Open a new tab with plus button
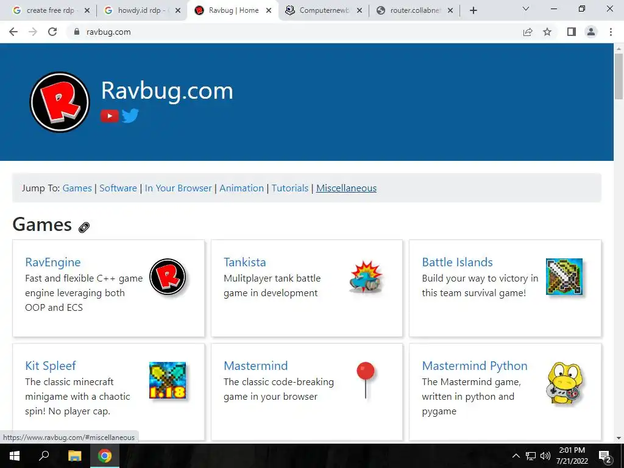Image resolution: width=624 pixels, height=468 pixels. click(473, 10)
